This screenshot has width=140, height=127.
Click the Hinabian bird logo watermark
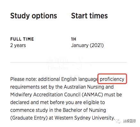click(x=82, y=64)
